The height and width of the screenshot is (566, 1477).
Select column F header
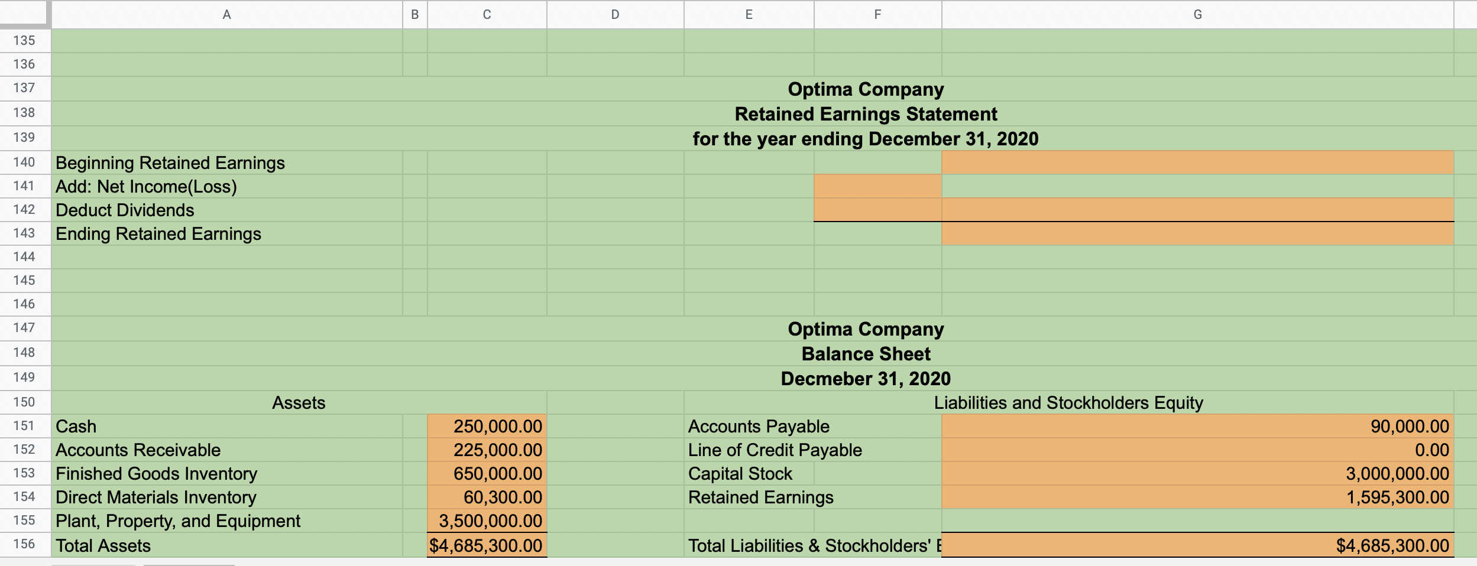(x=878, y=14)
